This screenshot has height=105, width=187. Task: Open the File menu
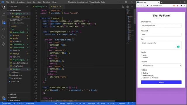tap(7, 2)
